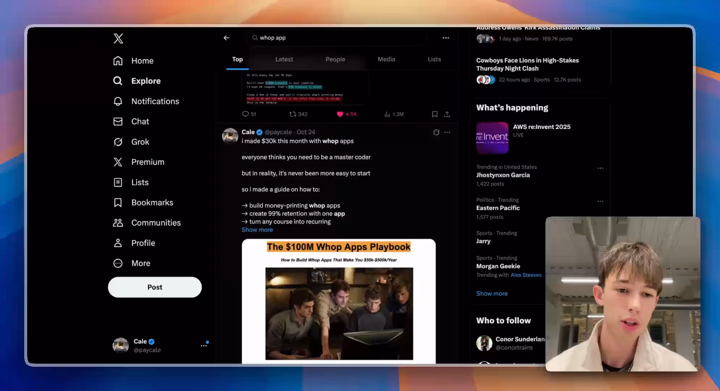The height and width of the screenshot is (391, 720).
Task: Click the Grok icon on Cale's post
Action: 436,132
